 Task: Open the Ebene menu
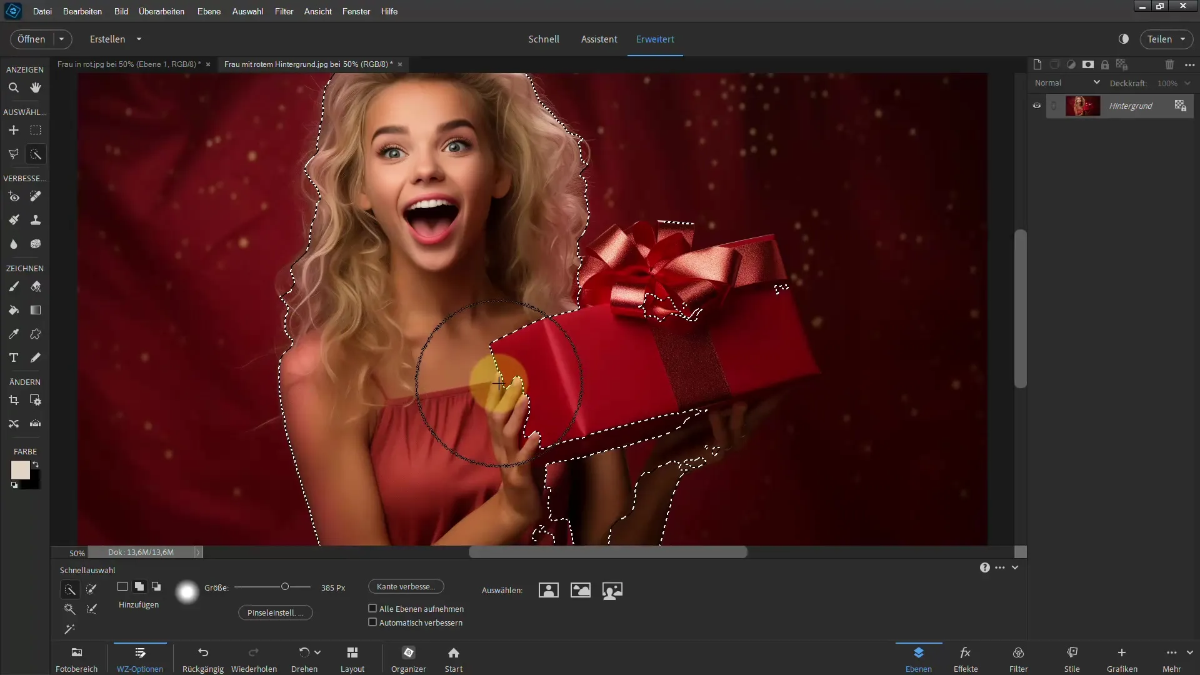[x=209, y=11]
